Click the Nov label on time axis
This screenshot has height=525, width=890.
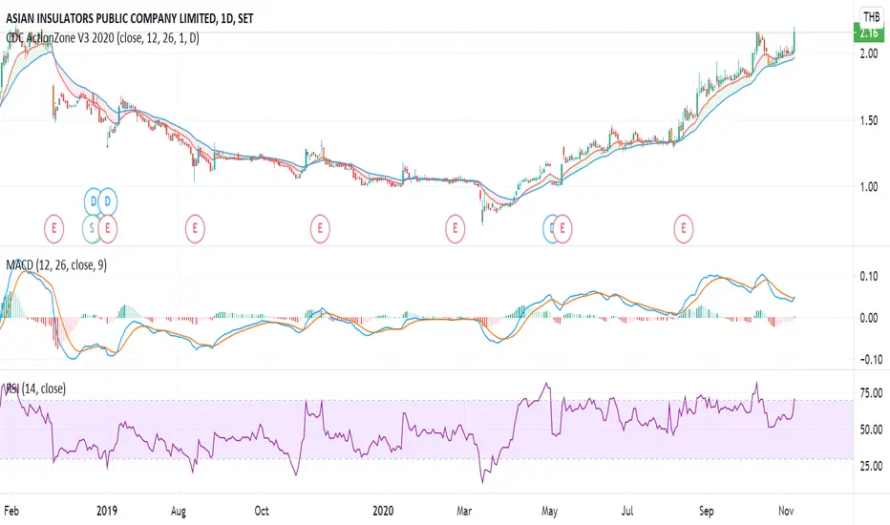pyautogui.click(x=786, y=511)
